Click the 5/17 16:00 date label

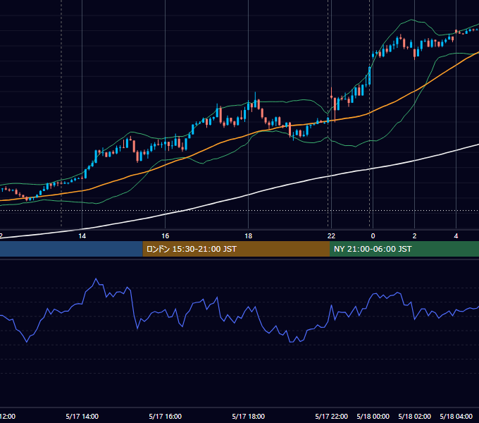click(x=166, y=416)
